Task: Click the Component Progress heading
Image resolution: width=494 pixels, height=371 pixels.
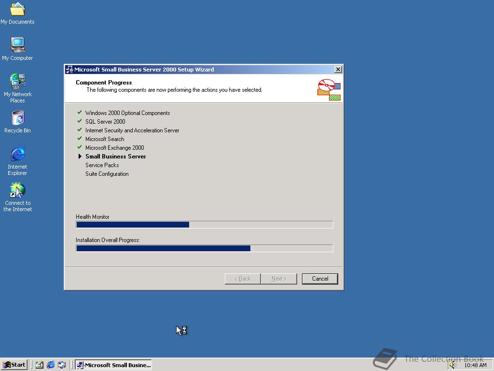Action: (104, 83)
